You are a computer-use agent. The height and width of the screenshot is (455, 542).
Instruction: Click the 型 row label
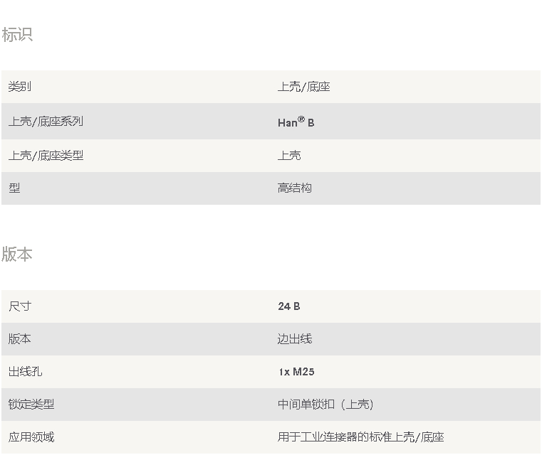(14, 188)
